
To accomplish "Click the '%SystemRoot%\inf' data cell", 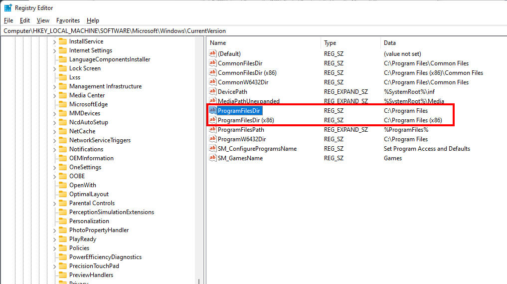I will click(x=409, y=92).
